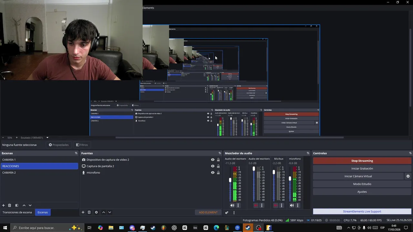This screenshot has width=413, height=232.
Task: Open Microsoft Edge from the taskbar
Action: (216, 228)
